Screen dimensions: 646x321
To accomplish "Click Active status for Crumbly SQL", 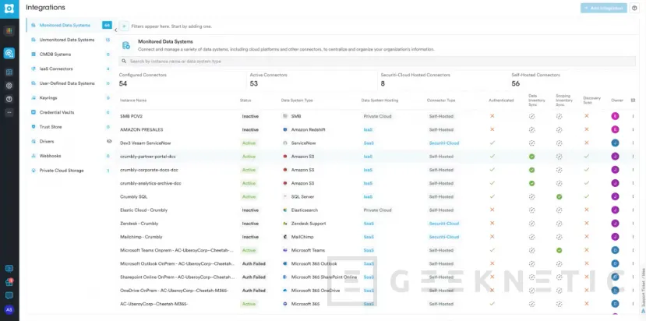I will (x=249, y=196).
